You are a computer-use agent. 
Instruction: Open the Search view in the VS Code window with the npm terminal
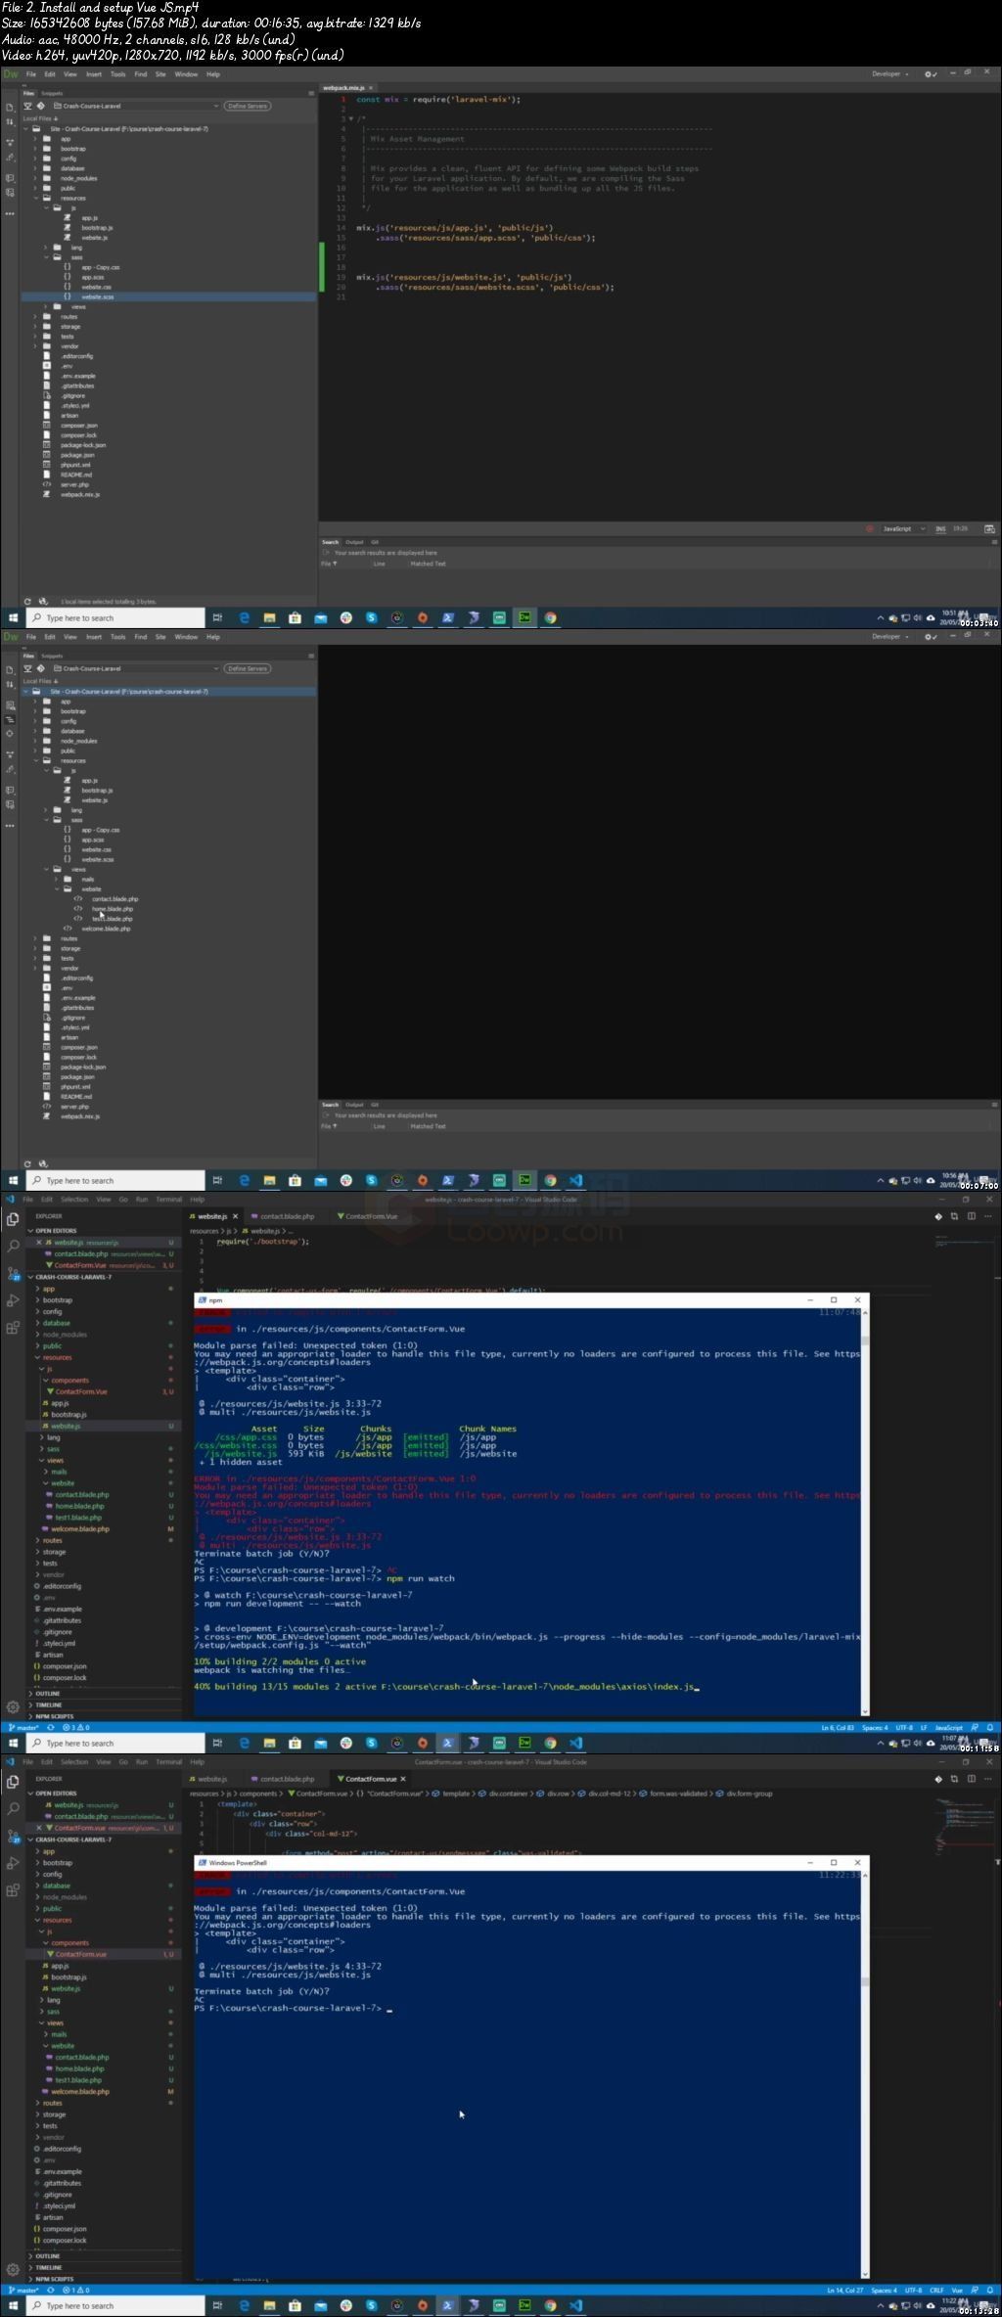(13, 1246)
